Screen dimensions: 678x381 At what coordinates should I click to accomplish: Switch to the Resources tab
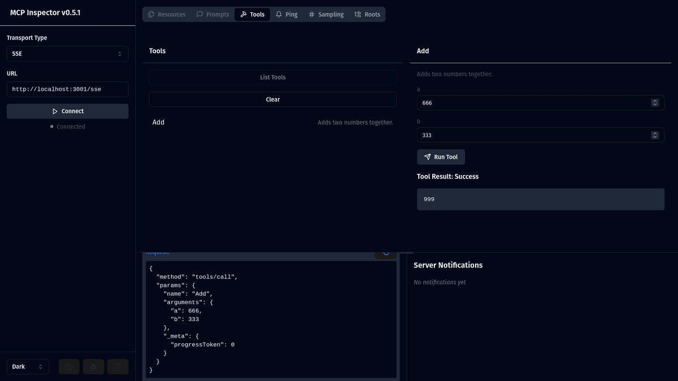pos(167,14)
